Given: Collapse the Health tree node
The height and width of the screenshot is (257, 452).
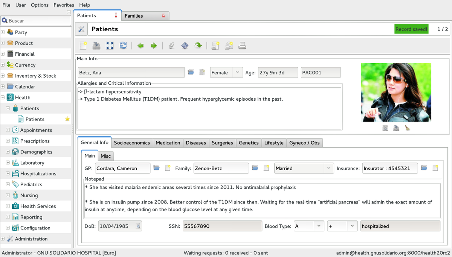Looking at the screenshot, I should click(x=3, y=97).
